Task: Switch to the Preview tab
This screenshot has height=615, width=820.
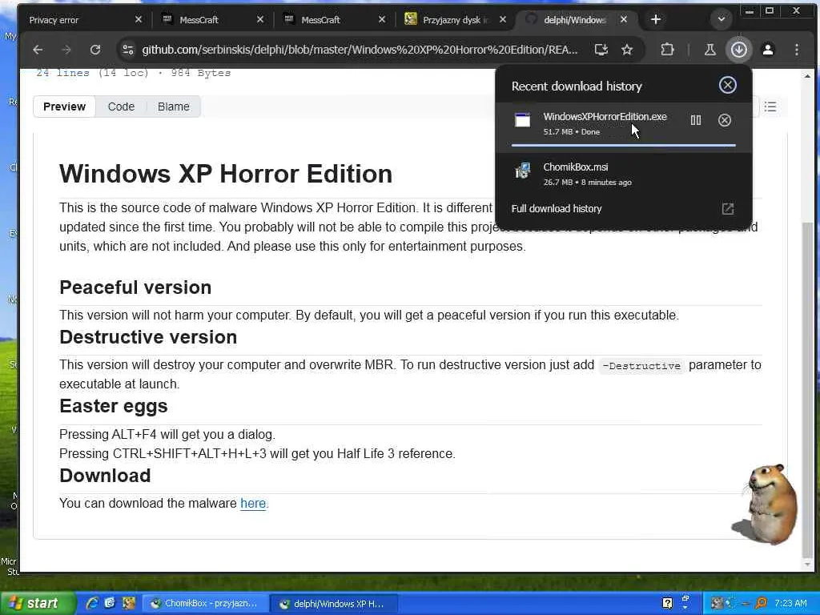Action: pyautogui.click(x=64, y=107)
